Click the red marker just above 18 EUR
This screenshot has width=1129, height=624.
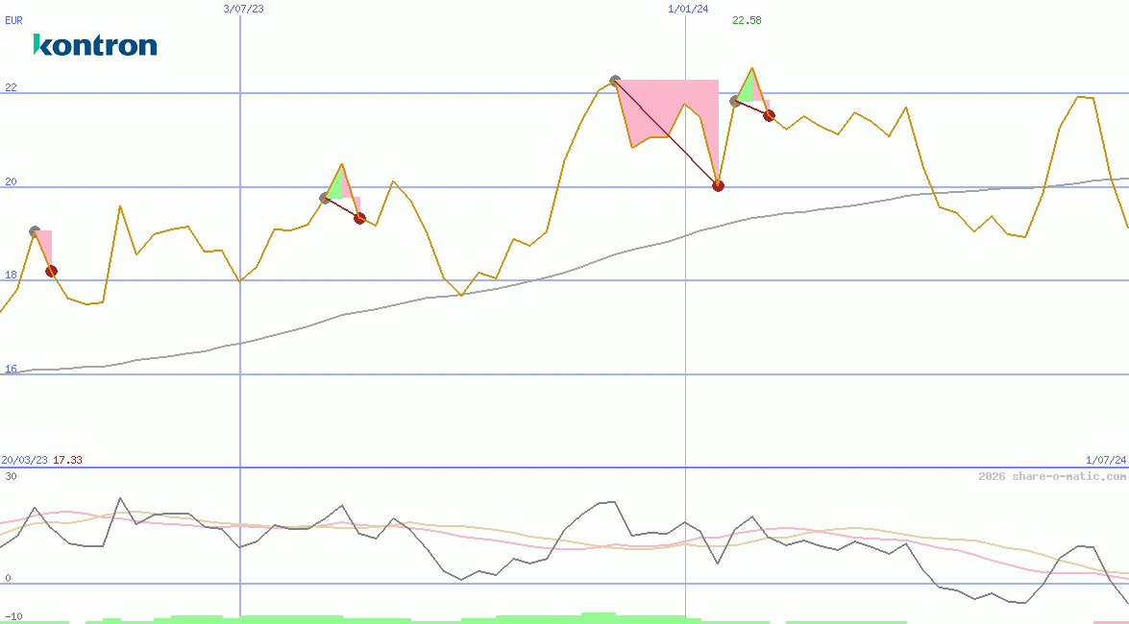[x=51, y=271]
